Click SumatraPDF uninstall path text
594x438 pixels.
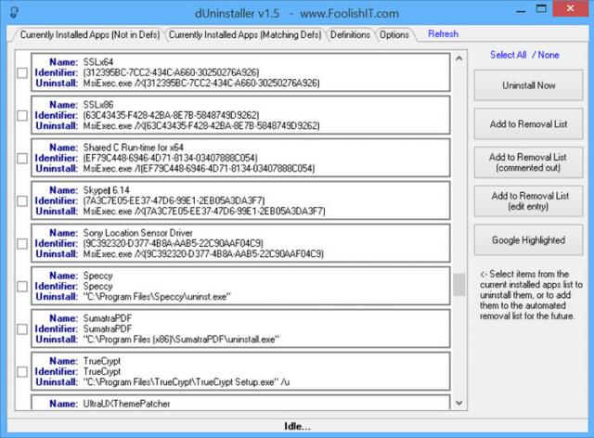(181, 340)
